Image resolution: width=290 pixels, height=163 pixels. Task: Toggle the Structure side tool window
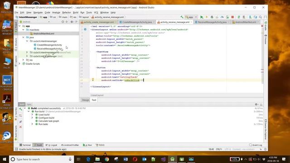click(16, 44)
